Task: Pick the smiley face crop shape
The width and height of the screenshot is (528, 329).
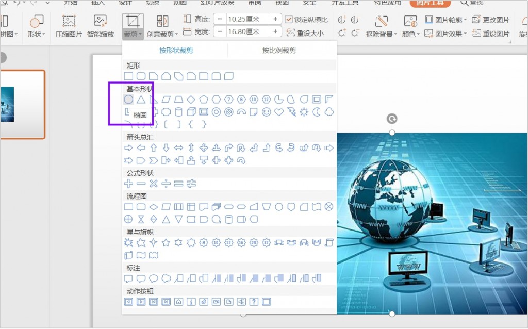Action: [x=267, y=112]
